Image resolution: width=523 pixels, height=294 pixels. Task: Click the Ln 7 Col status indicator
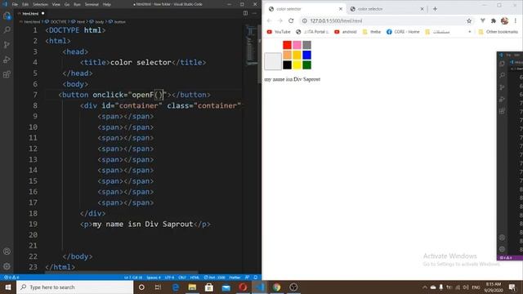(x=133, y=278)
